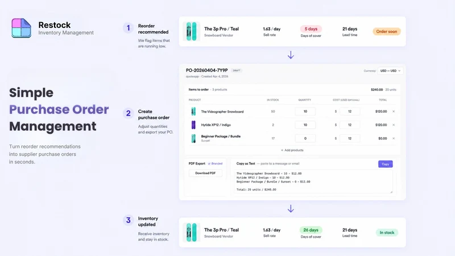455x256 pixels.
Task: Click the Restock app logo icon
Action: click(x=21, y=28)
